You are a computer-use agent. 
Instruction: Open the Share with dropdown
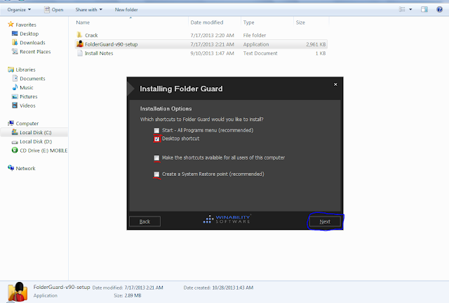89,10
